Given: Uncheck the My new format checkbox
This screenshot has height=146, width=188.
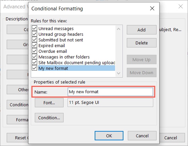Looking at the screenshot, I should pyautogui.click(x=34, y=68).
